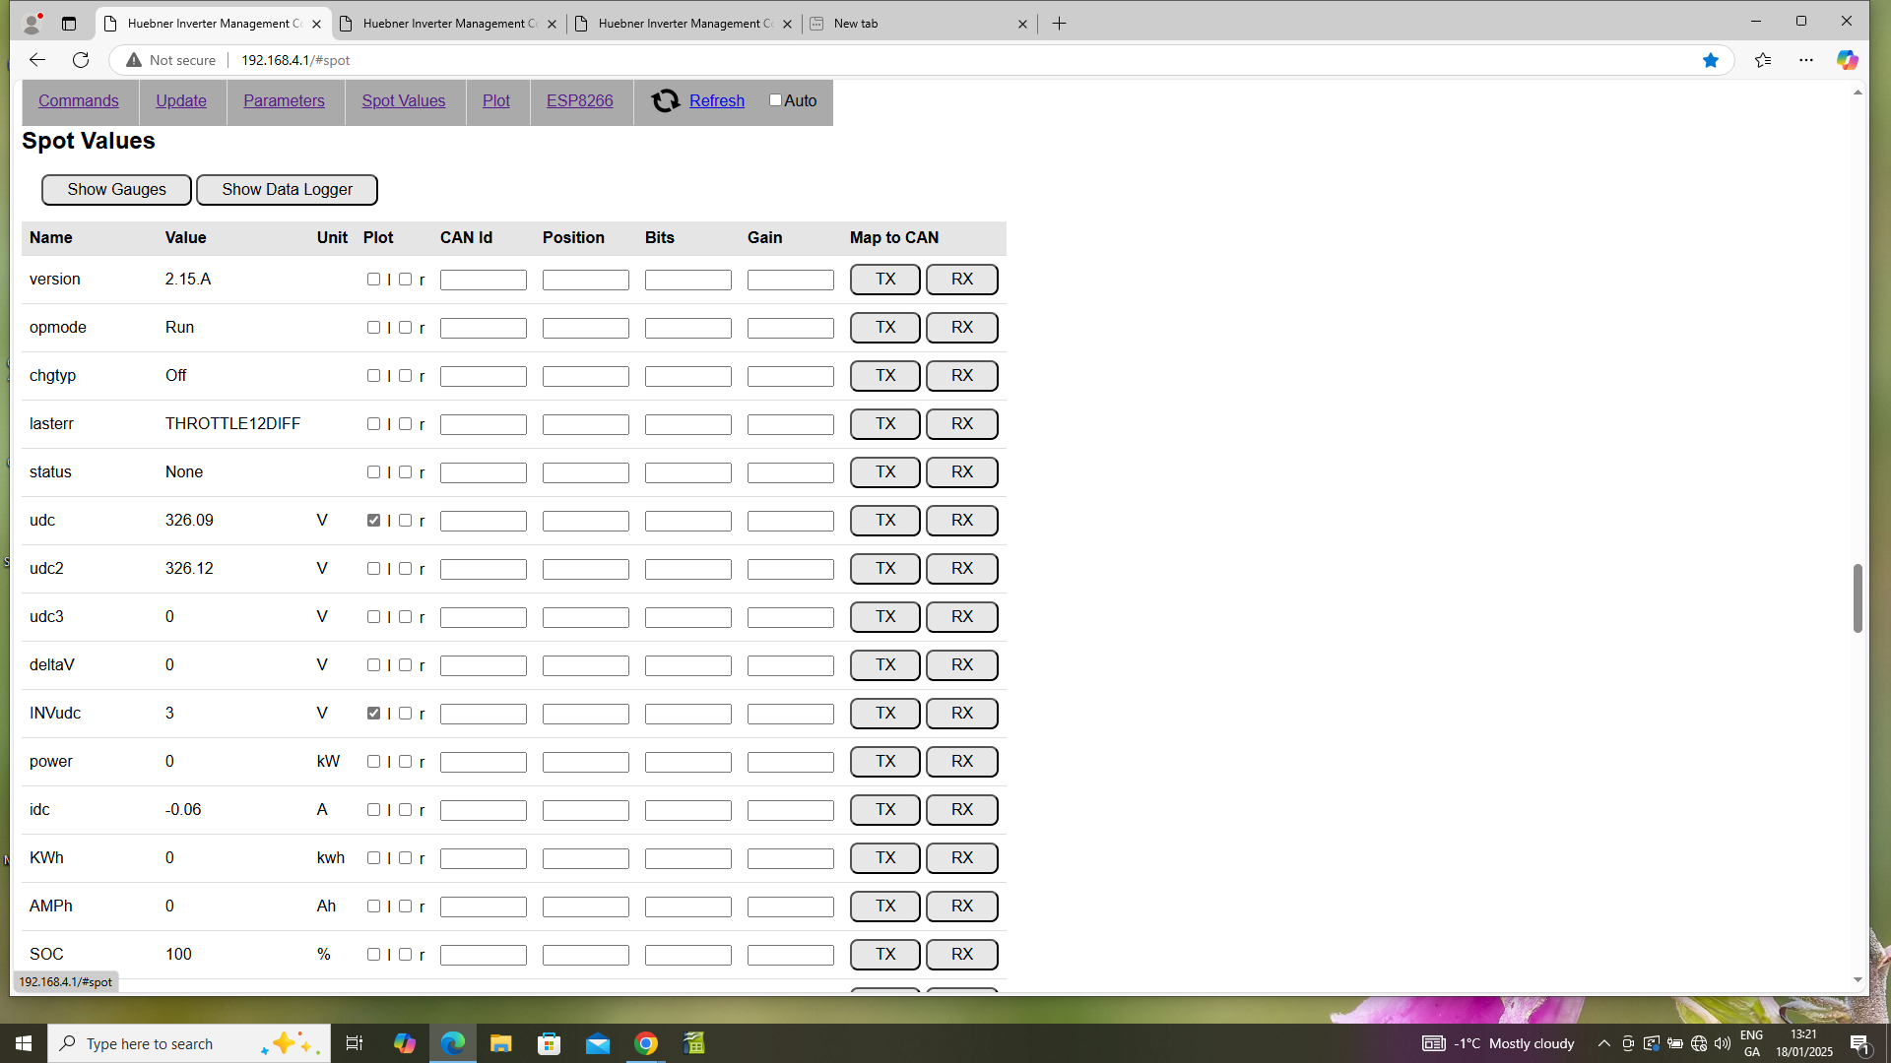
Task: Click the vertical page scrollbar thumb
Action: [1858, 597]
